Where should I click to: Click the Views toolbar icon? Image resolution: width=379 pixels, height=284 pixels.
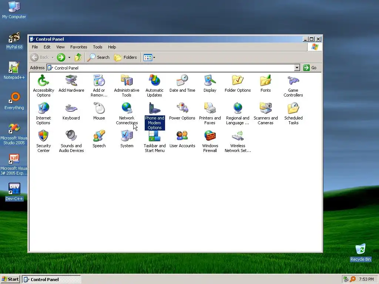pos(148,57)
